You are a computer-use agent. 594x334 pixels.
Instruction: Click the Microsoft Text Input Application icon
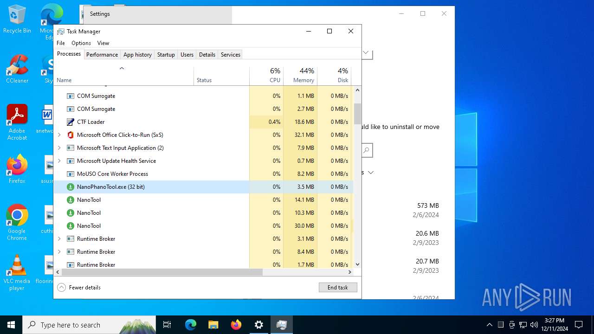click(x=71, y=148)
